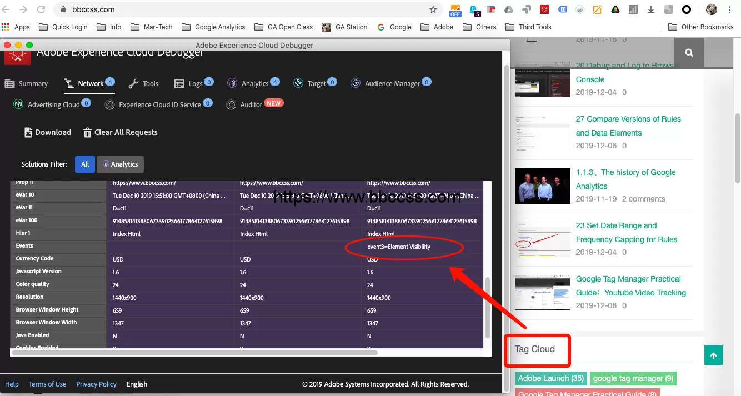Screen dimensions: 741x396
Task: Click the webpage vertical scrollbar
Action: click(x=737, y=147)
